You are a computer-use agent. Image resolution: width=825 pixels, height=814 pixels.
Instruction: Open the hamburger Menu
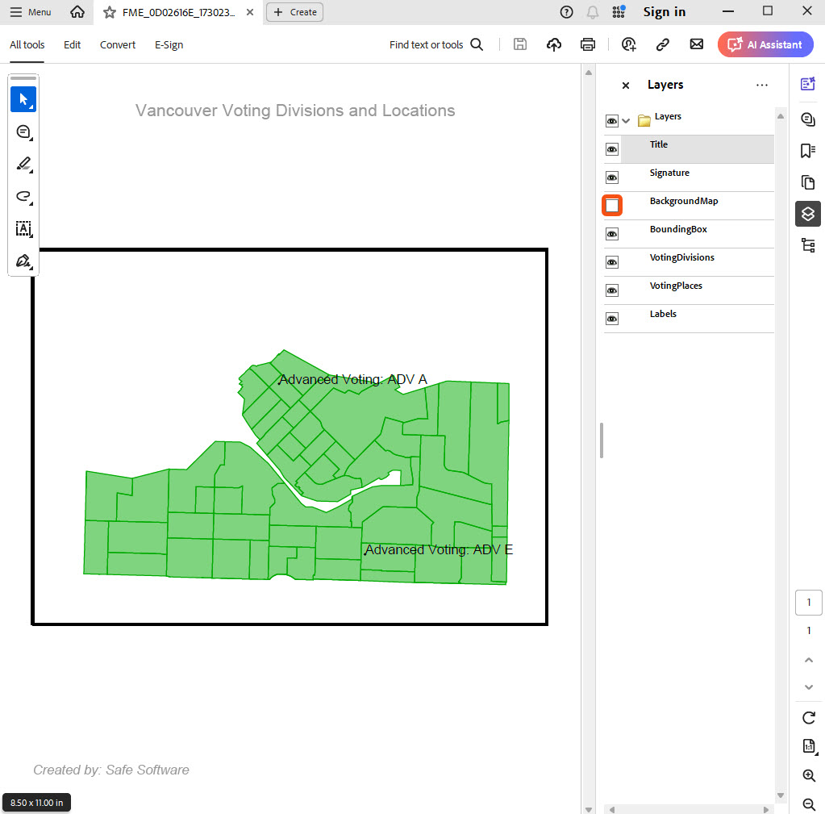pyautogui.click(x=31, y=12)
